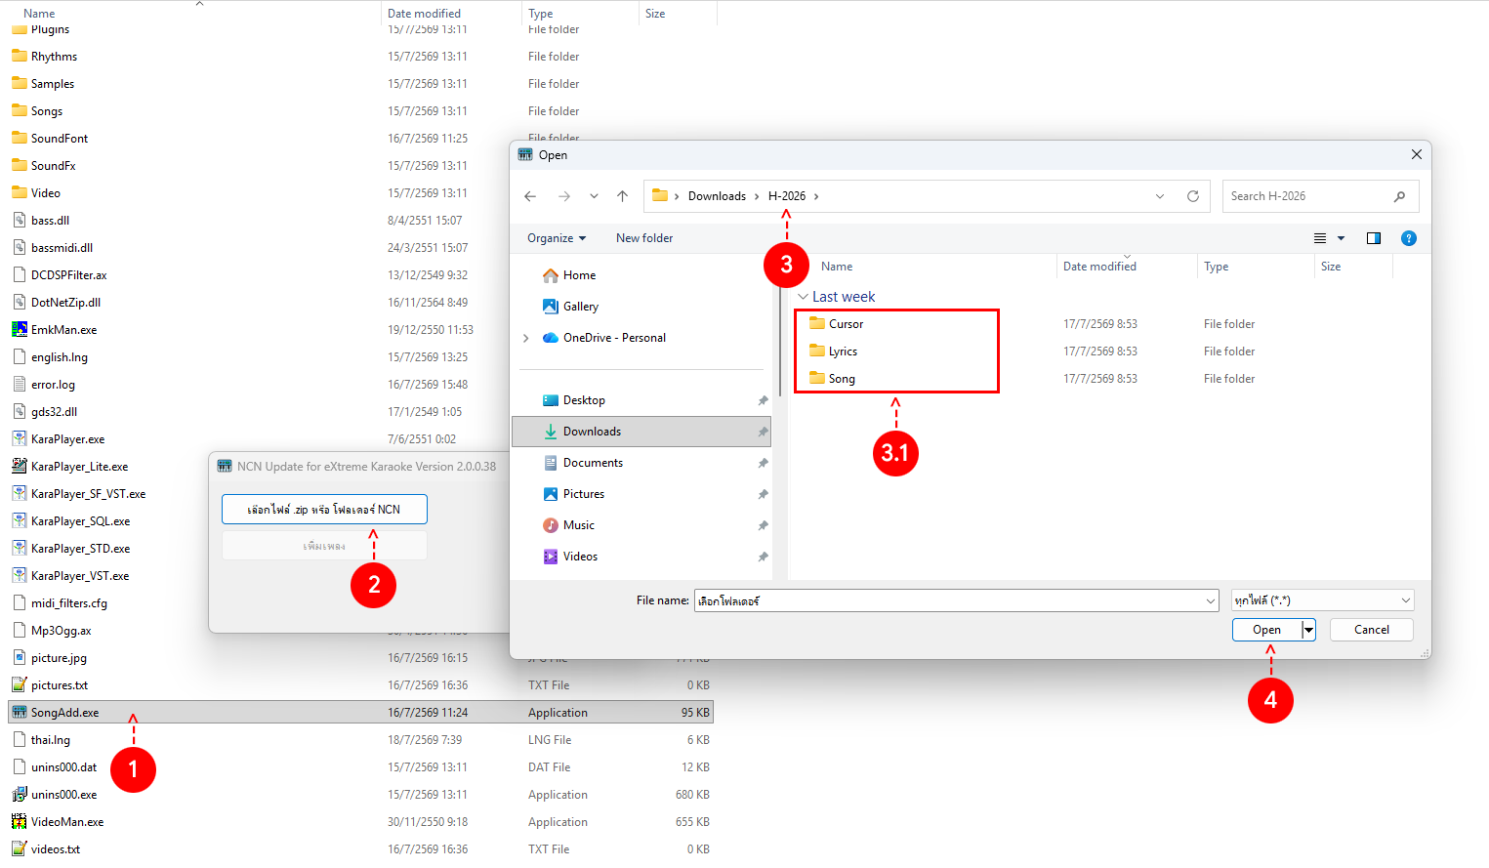This screenshot has height=868, width=1489.
Task: Expand the view options dropdown
Action: (1341, 238)
